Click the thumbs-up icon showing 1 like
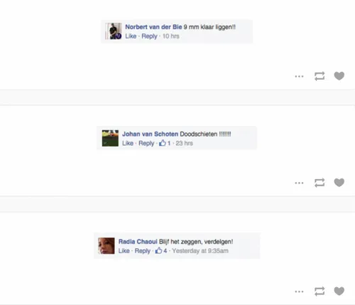This screenshot has height=305, width=355. [x=163, y=143]
